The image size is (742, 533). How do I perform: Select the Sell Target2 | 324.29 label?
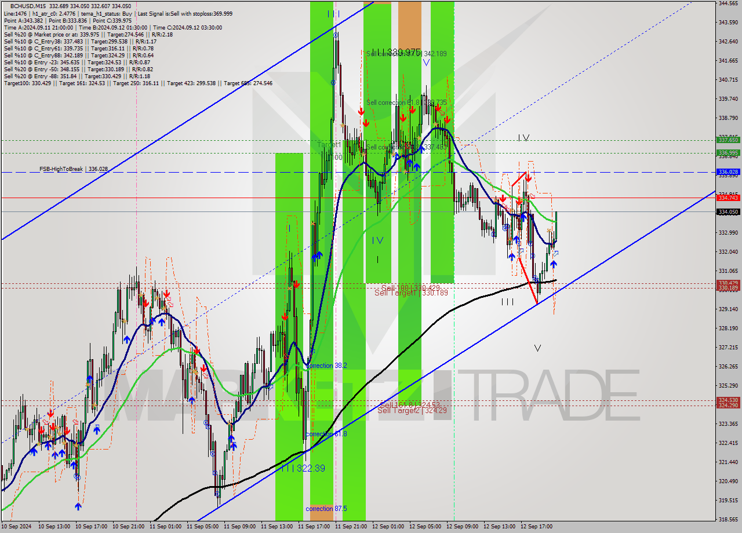click(x=412, y=410)
